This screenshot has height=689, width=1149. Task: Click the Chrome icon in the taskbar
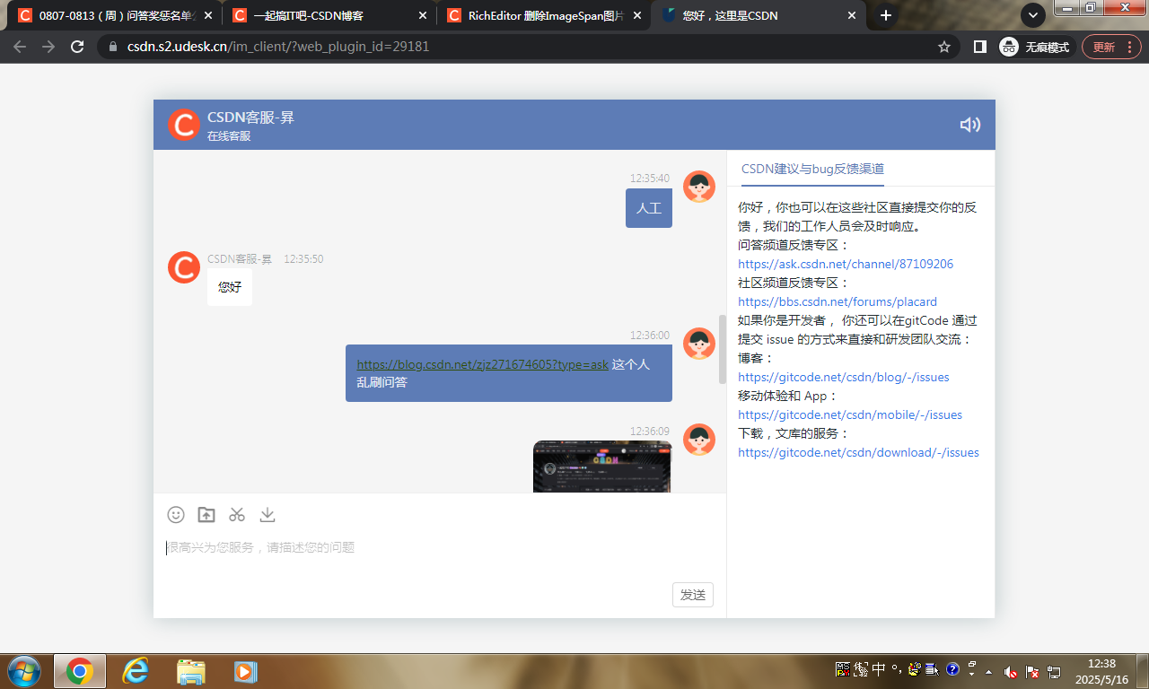(x=79, y=671)
